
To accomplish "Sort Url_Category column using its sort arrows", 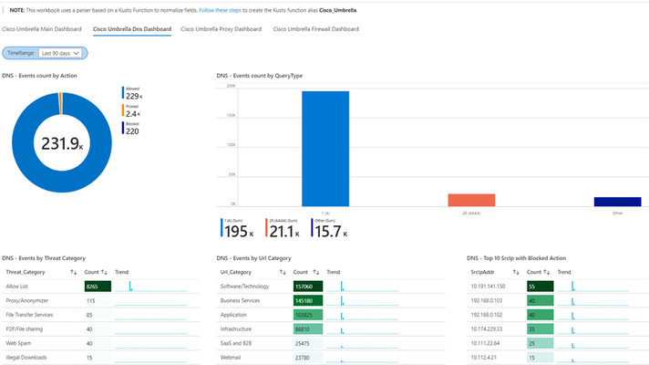I will (283, 272).
